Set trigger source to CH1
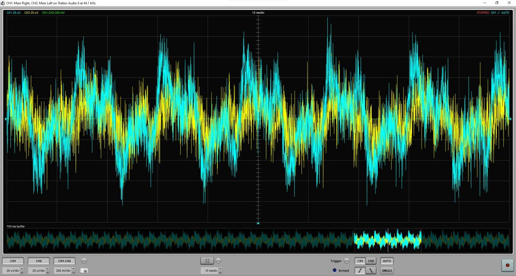Image resolution: width=516 pixels, height=276 pixels. coord(360,261)
